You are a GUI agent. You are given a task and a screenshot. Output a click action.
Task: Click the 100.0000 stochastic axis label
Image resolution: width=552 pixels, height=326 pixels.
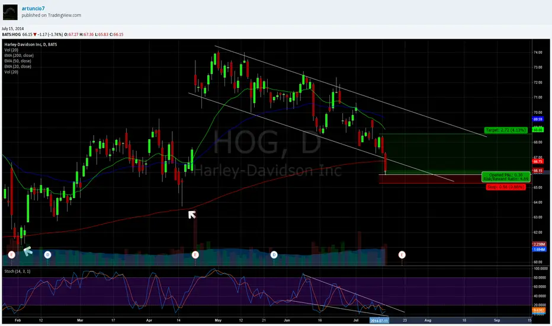(x=541, y=269)
